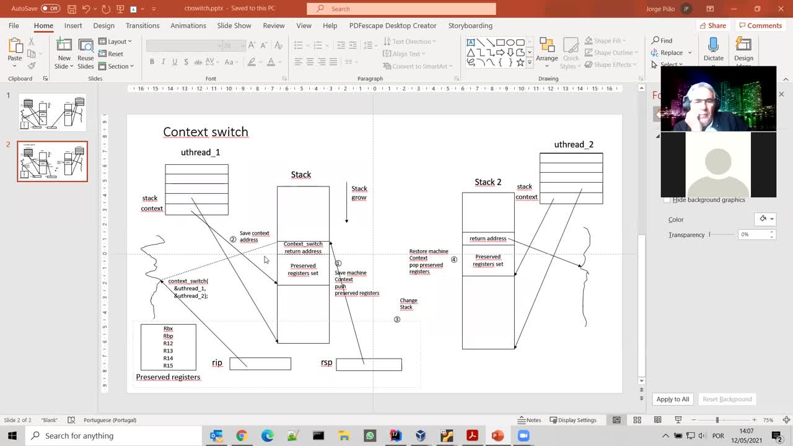793x446 pixels.
Task: Toggle Italic formatting
Action: pyautogui.click(x=164, y=62)
